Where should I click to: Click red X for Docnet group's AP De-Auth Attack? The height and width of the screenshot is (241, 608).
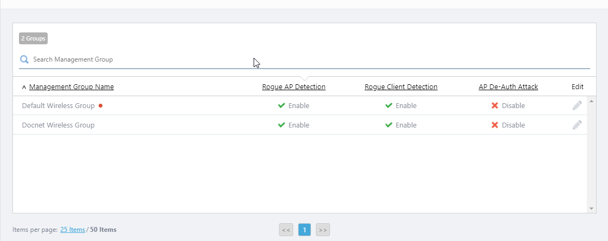(495, 125)
